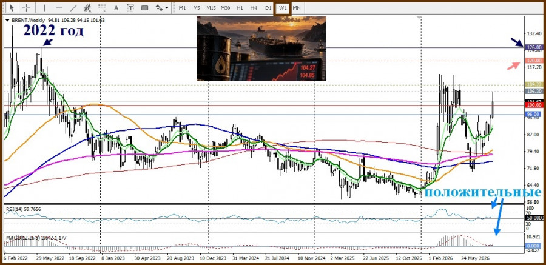Switch chart to MN monthly timeframe

(297, 8)
